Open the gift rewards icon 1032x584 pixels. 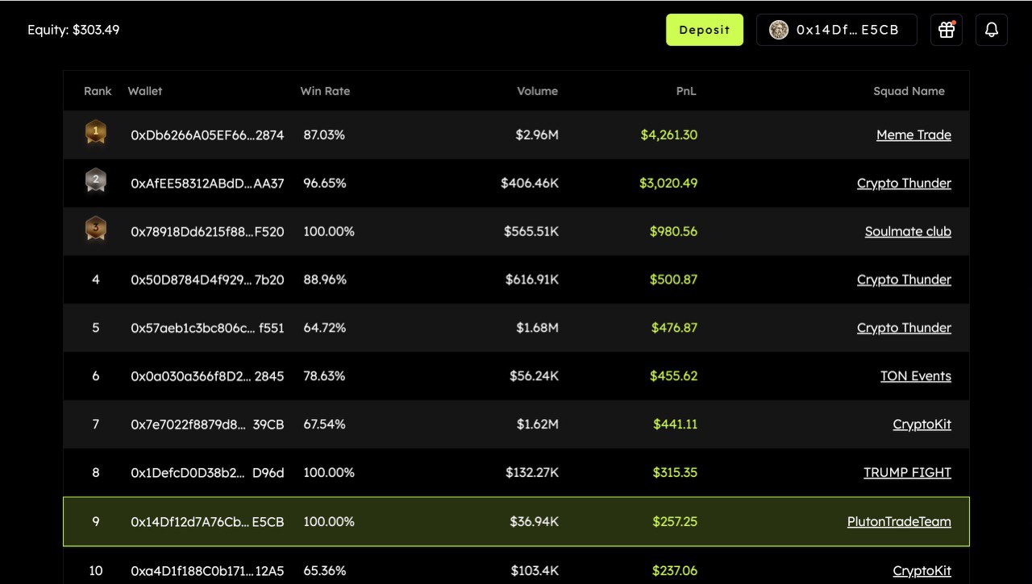(x=947, y=30)
